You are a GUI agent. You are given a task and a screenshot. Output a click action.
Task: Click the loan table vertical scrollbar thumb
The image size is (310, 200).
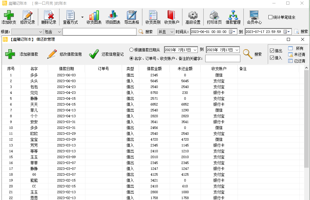coord(306,118)
